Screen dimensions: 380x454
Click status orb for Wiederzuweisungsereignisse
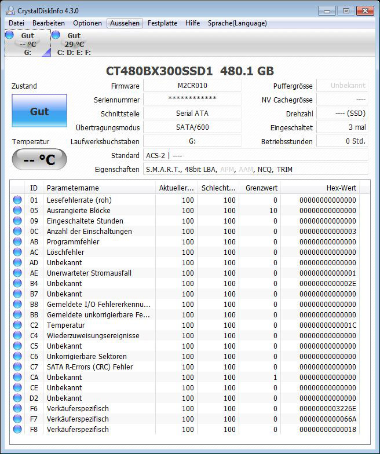17,335
